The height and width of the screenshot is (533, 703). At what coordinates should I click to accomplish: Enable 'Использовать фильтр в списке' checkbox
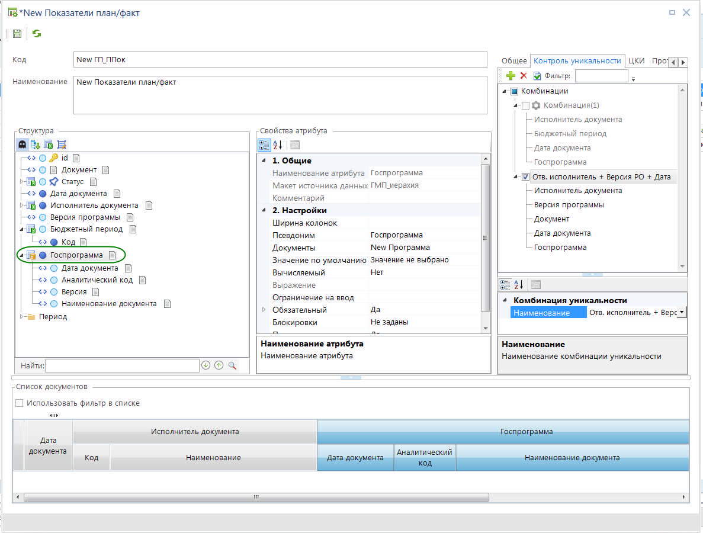point(20,403)
